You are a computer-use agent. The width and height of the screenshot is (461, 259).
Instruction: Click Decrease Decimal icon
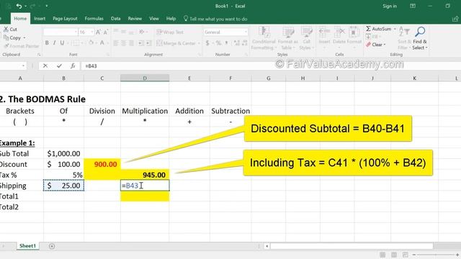[x=245, y=43]
